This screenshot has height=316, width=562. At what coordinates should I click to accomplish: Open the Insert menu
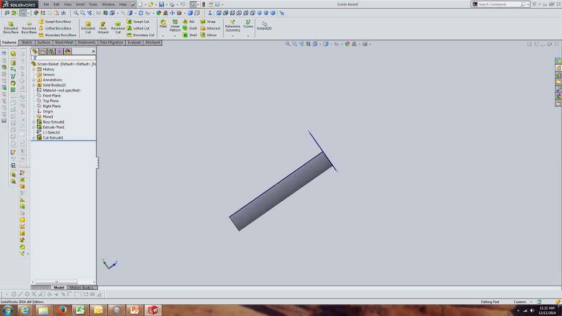pos(80,4)
